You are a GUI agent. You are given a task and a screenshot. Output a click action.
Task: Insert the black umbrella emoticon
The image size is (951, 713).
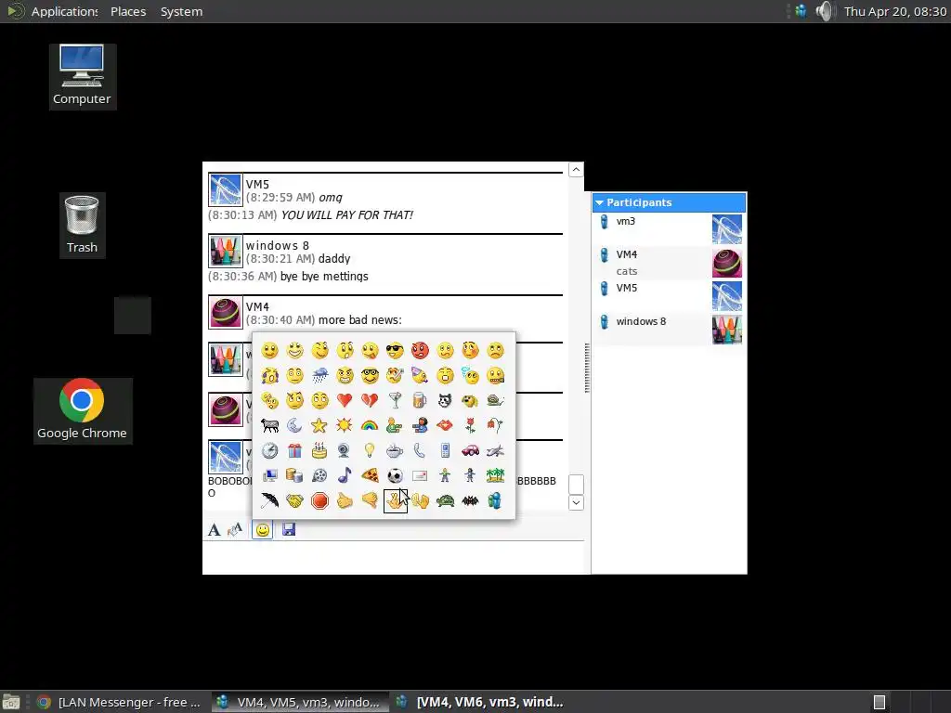(x=270, y=500)
